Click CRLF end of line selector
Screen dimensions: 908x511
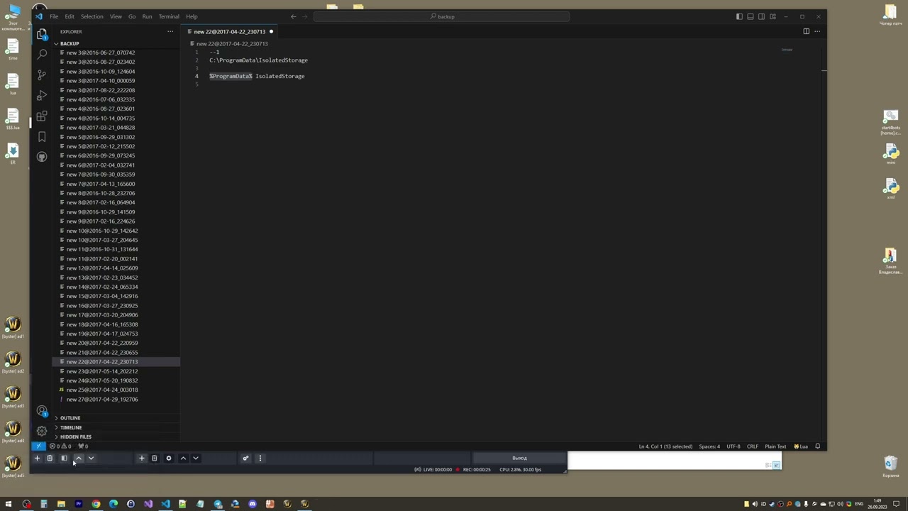(752, 446)
